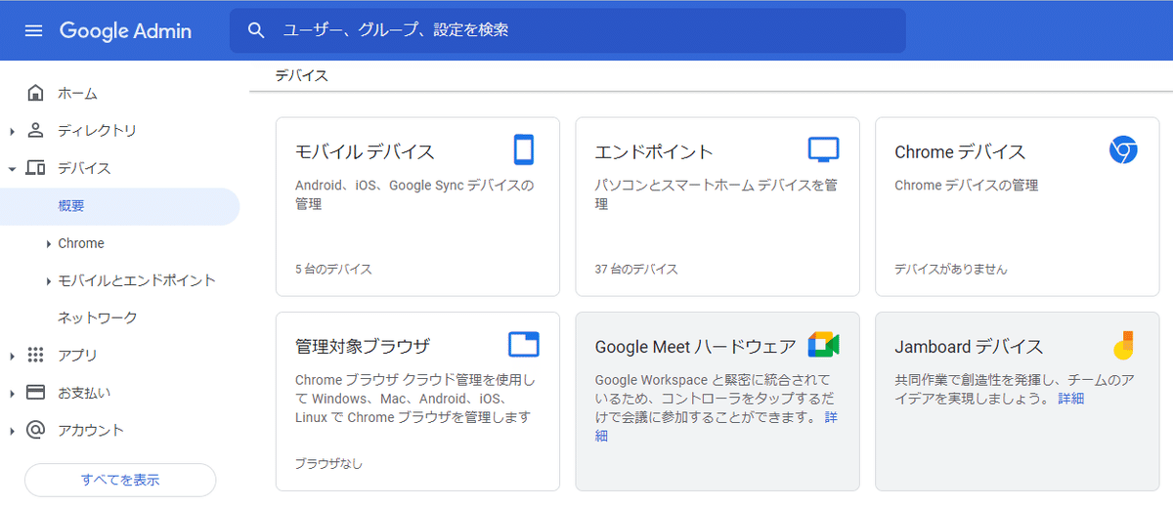Click the すべてを表示 button

click(120, 480)
